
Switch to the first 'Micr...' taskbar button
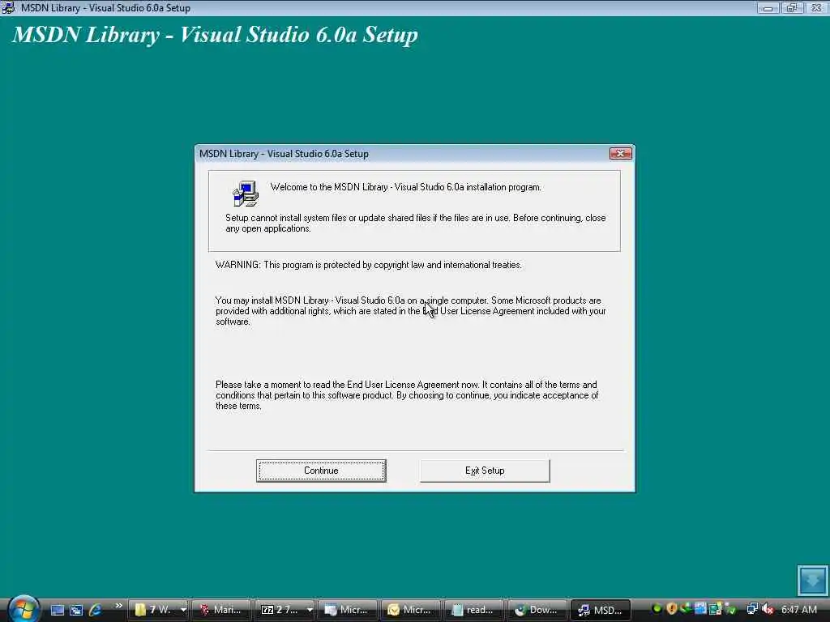pos(348,610)
